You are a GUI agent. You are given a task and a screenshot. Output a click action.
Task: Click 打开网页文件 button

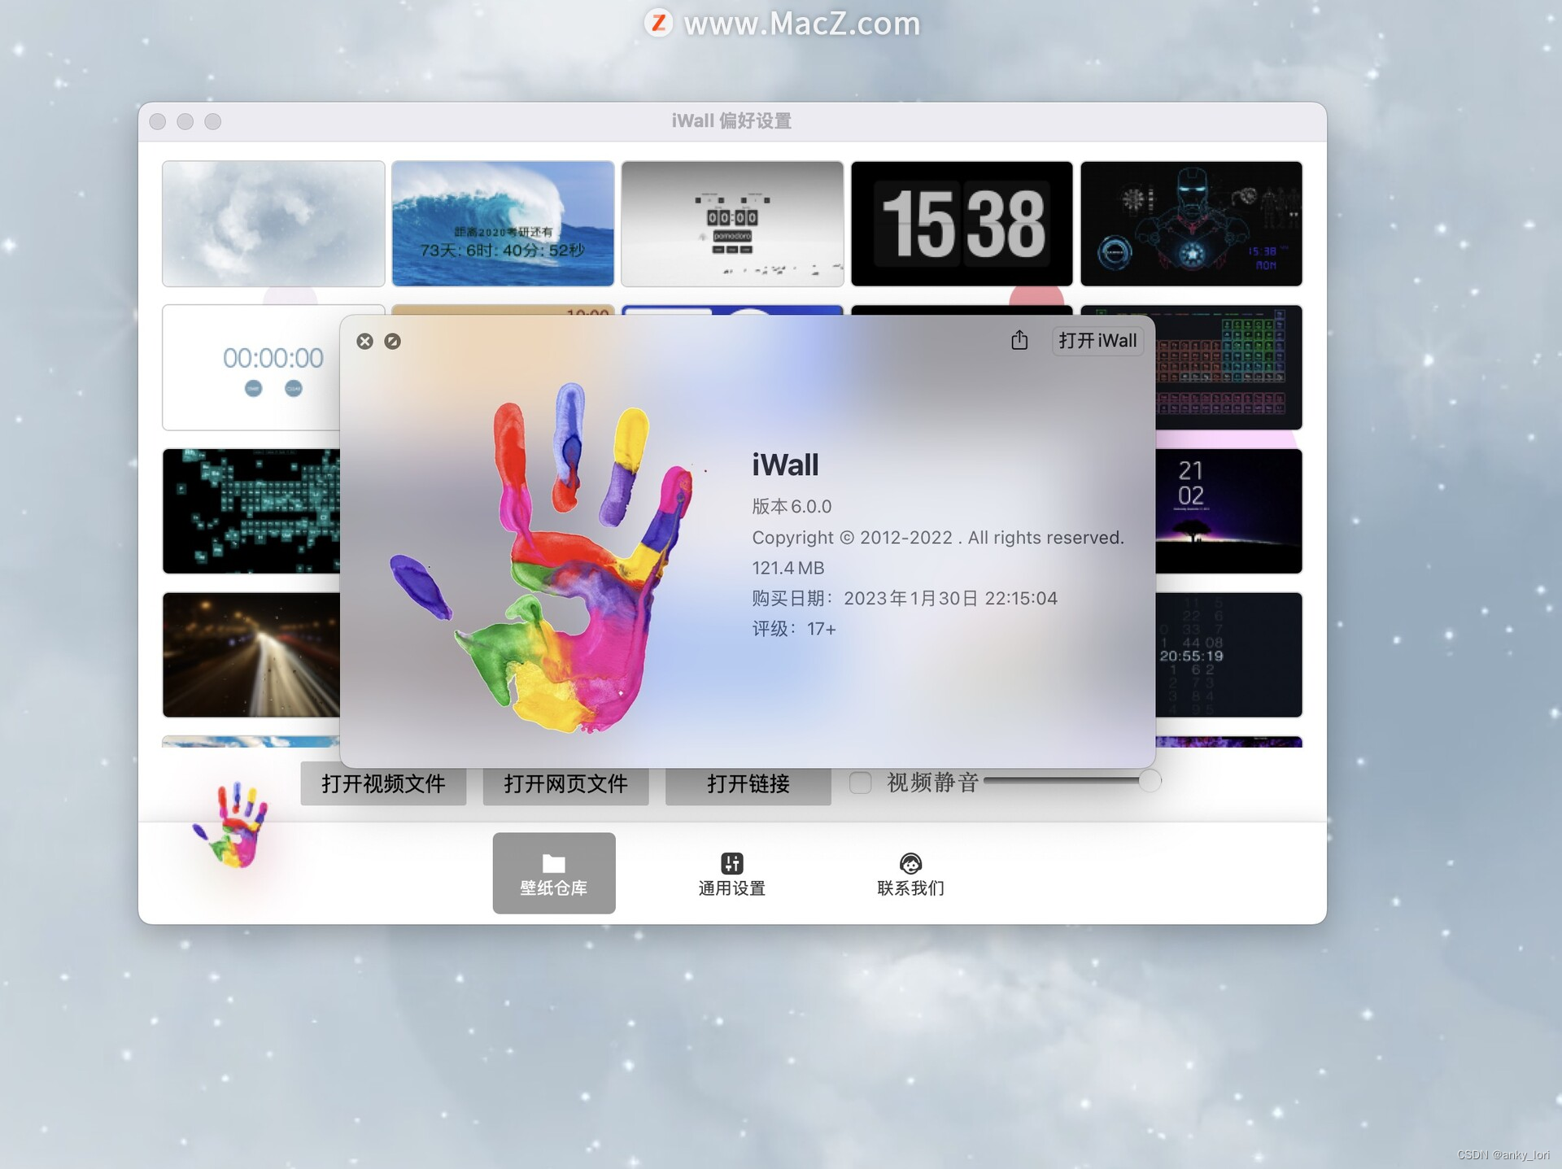[x=565, y=784]
